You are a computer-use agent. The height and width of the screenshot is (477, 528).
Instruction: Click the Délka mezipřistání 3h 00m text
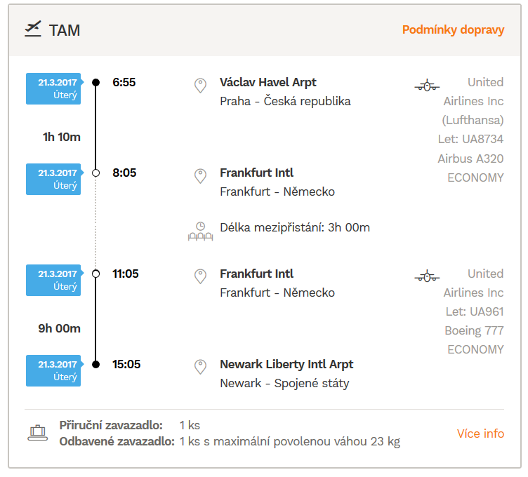[x=295, y=227]
